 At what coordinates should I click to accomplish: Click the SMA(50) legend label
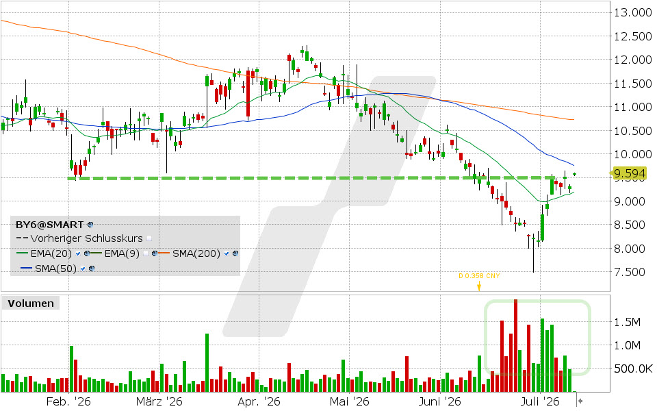(x=55, y=269)
